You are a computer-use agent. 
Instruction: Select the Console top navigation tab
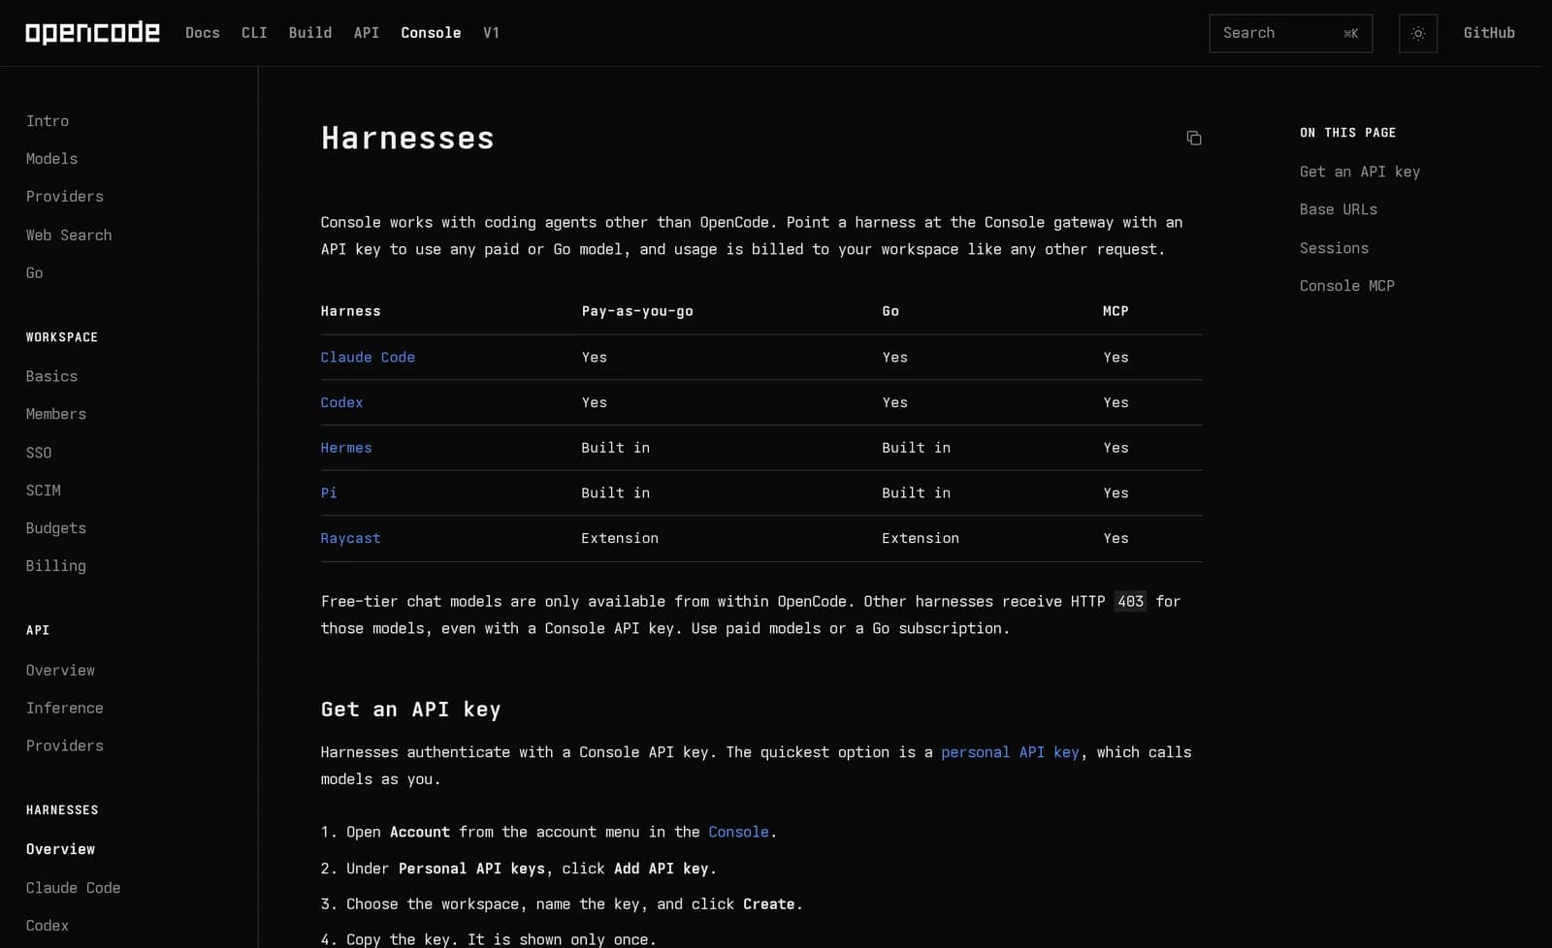(431, 33)
